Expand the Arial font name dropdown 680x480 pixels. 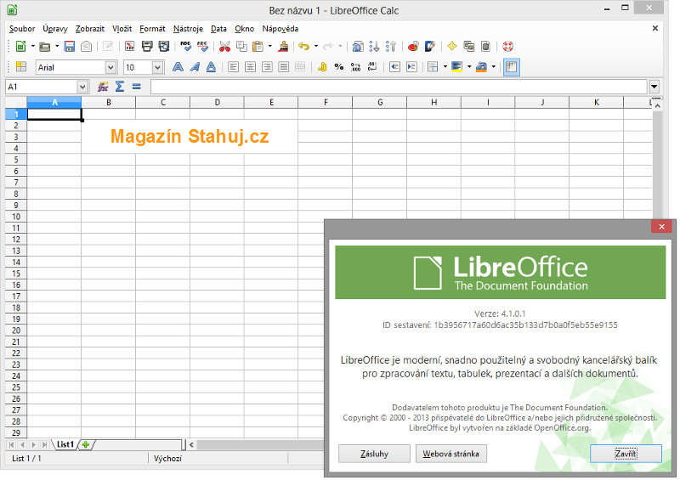click(110, 67)
